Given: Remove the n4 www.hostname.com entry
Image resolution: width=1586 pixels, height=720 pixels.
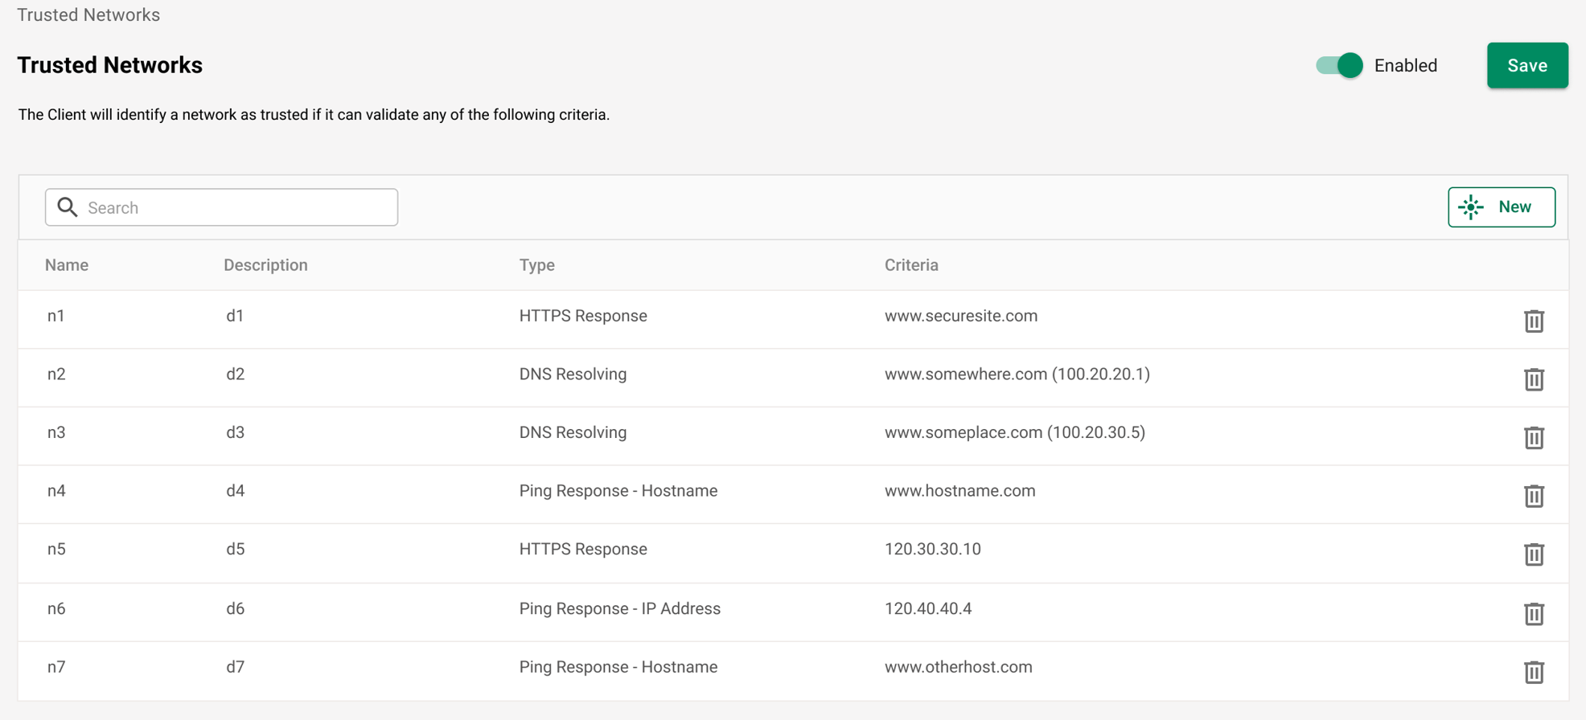Looking at the screenshot, I should (x=1534, y=496).
